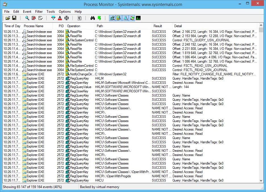Screen dimensions: 266x192
Task: Select Include Process From Window crosshair
Action: (67, 18)
